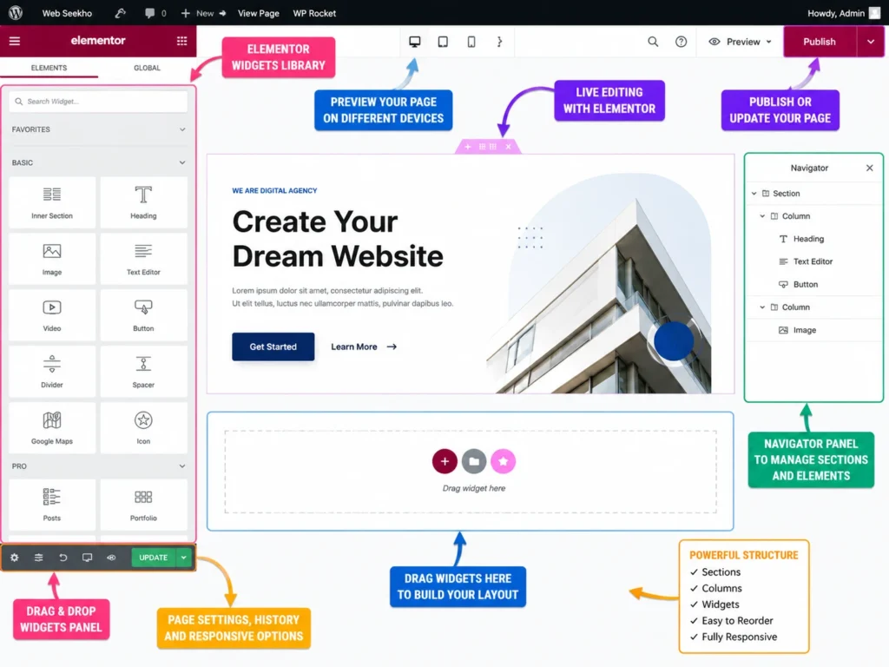Select the Divider widget

point(52,371)
